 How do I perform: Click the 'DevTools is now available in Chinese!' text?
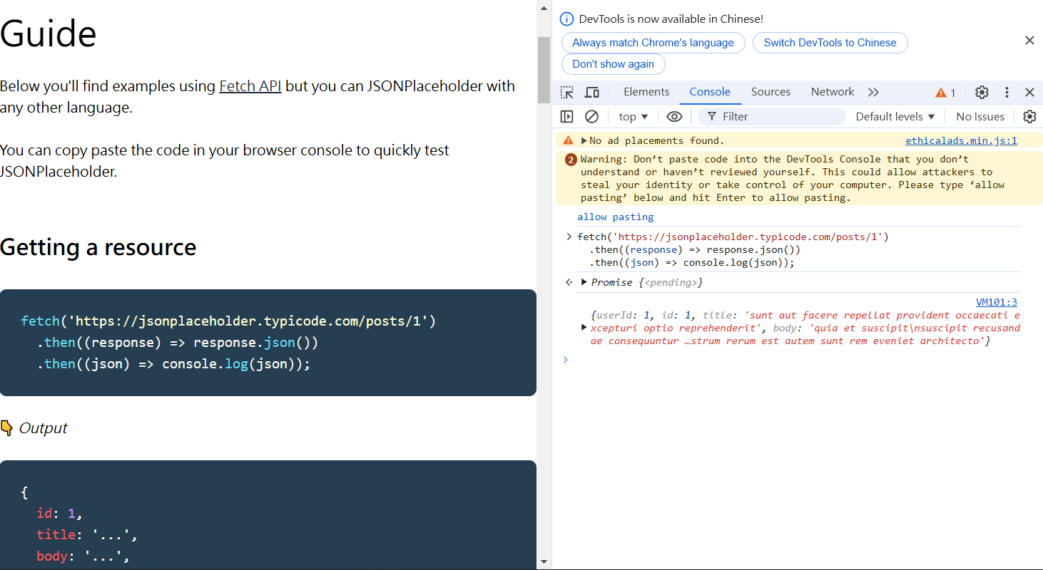[x=671, y=19]
